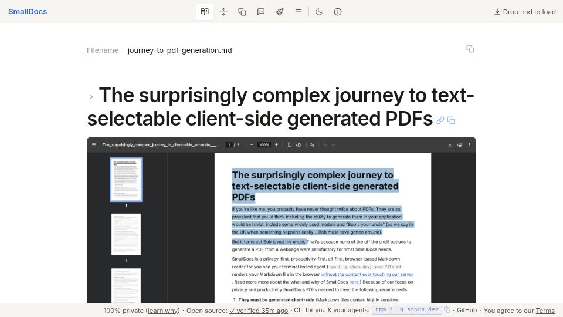The height and width of the screenshot is (317, 563).
Task: Open the info circle icon
Action: (x=338, y=12)
